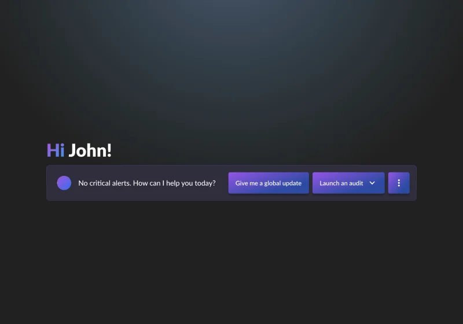
Task: Click the purple assistant avatar circle
Action: tap(64, 183)
